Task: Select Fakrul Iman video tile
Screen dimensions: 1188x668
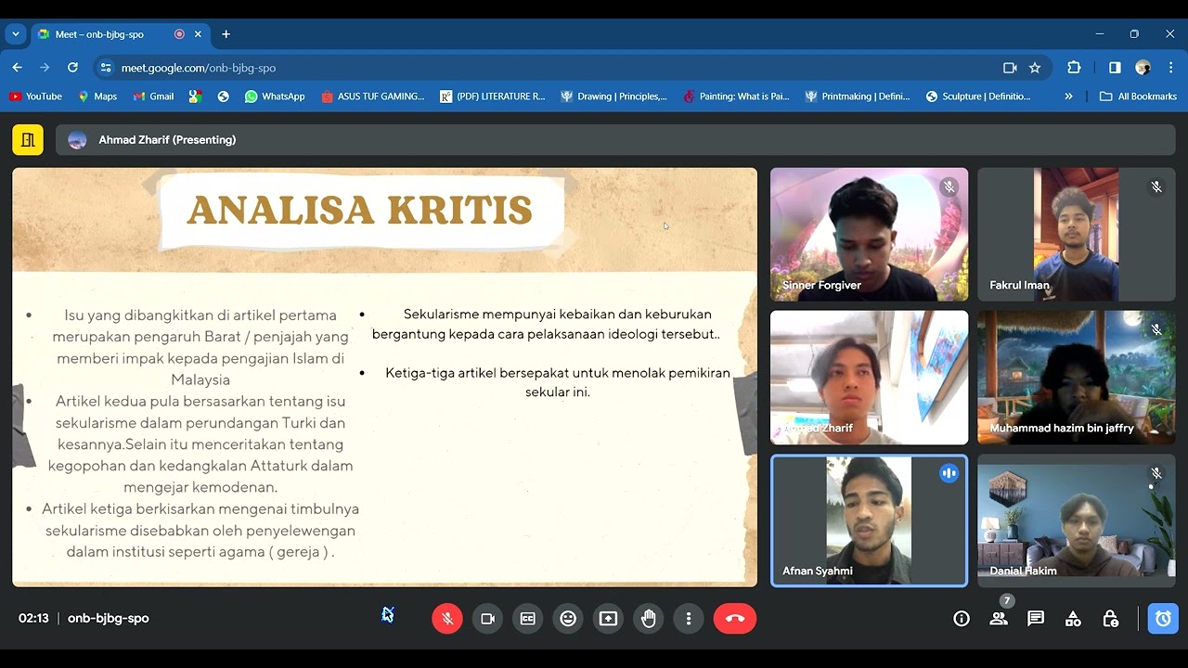Action: (x=1077, y=235)
